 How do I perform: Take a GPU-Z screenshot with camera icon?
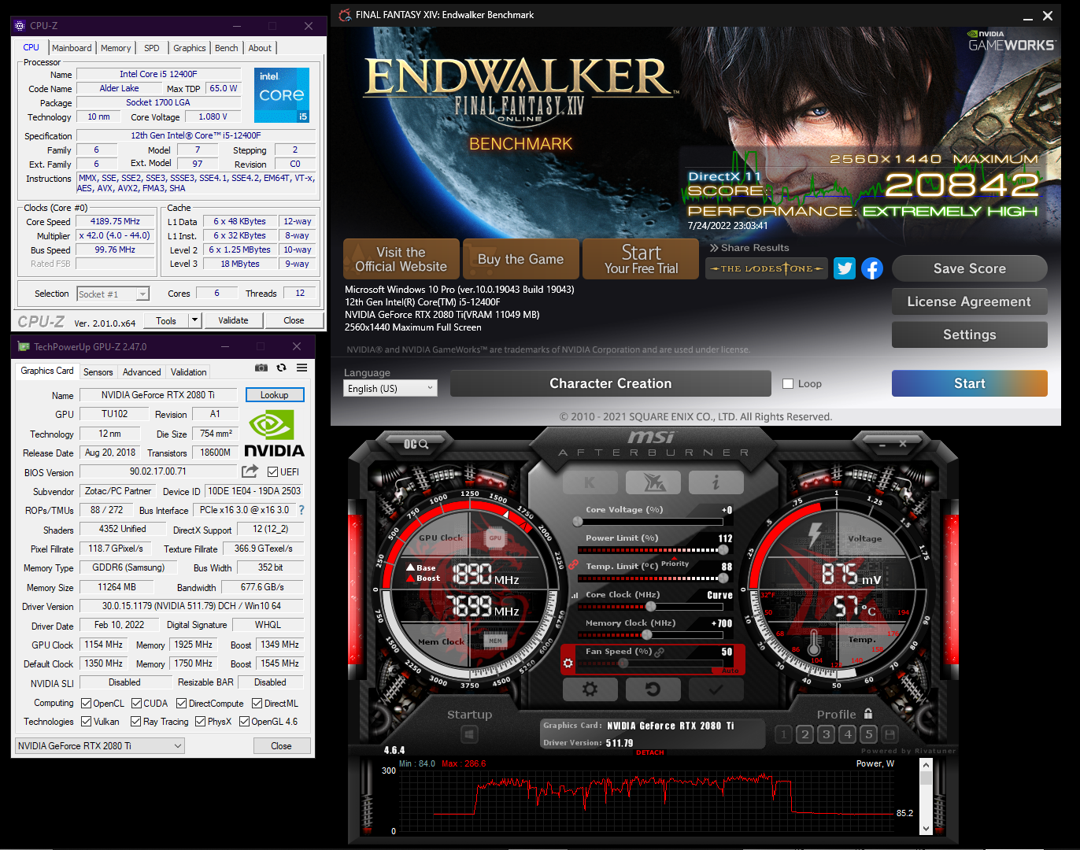pyautogui.click(x=261, y=368)
